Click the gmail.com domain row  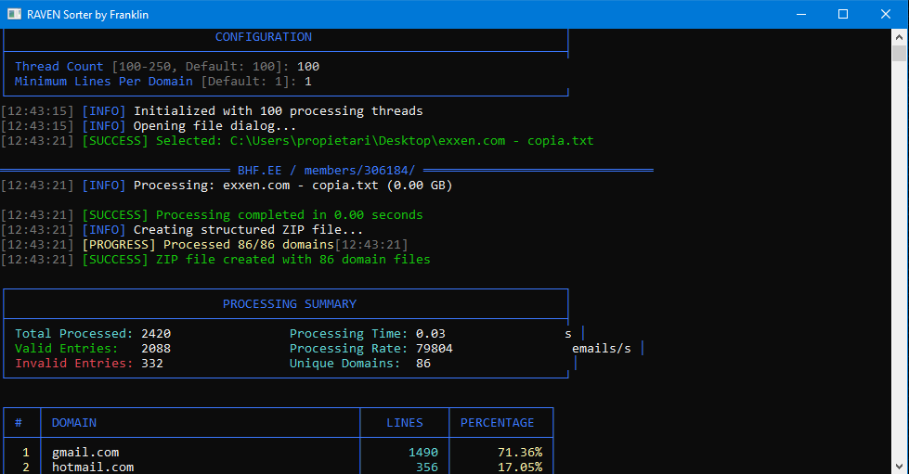pos(279,453)
